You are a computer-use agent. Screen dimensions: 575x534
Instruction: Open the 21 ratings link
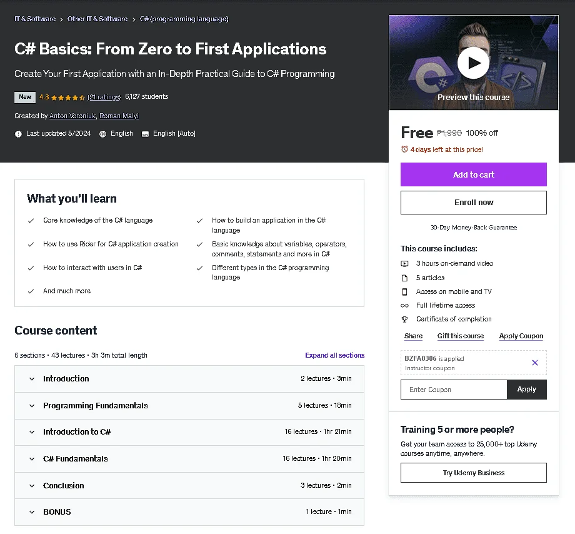tap(104, 97)
